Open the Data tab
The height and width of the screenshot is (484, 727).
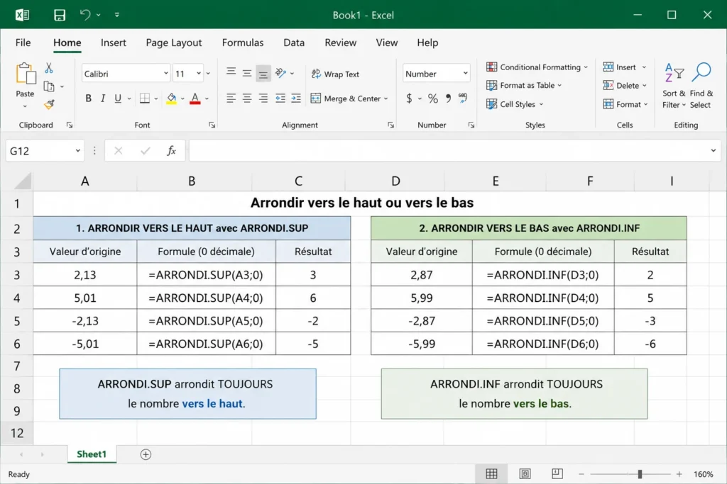pos(294,43)
